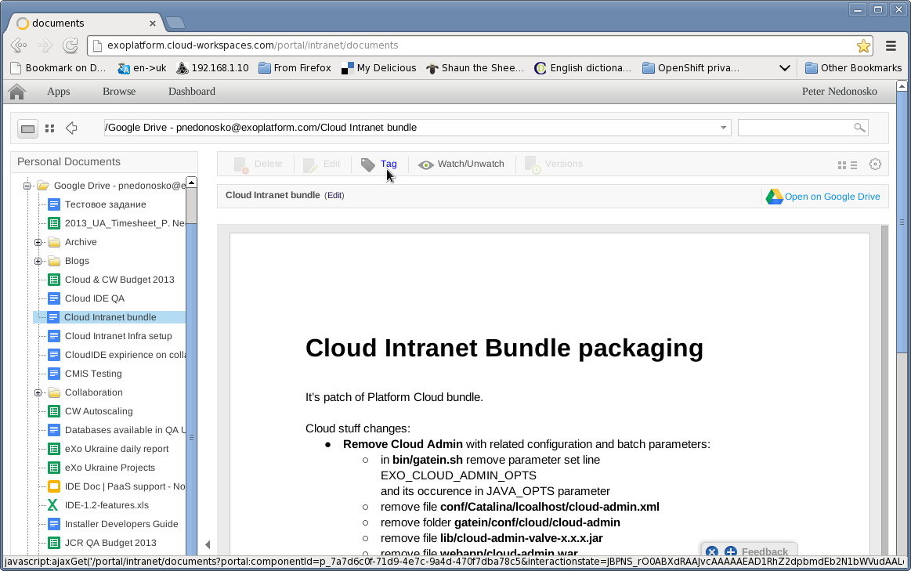This screenshot has width=911, height=571.
Task: Open a new browser tab
Action: 175,23
